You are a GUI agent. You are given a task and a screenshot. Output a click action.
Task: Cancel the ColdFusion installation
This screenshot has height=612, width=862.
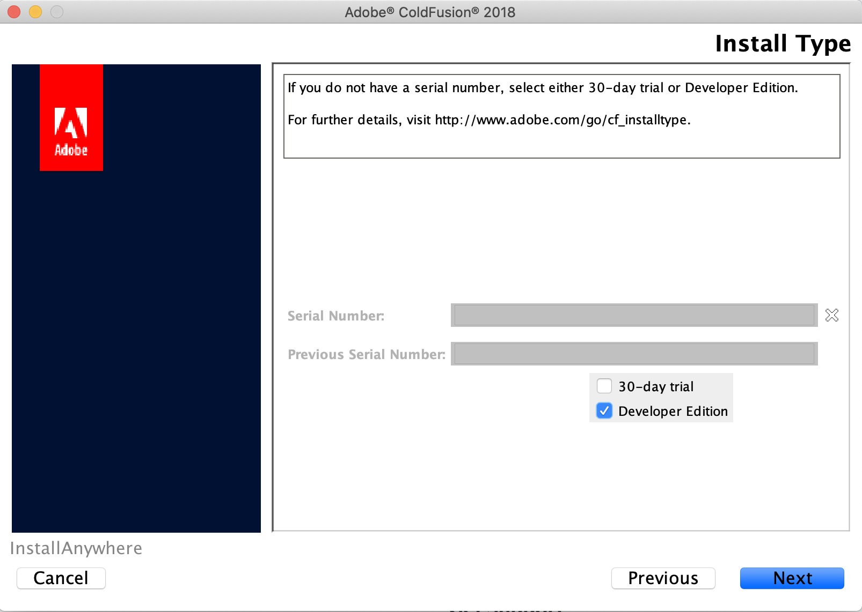tap(61, 578)
